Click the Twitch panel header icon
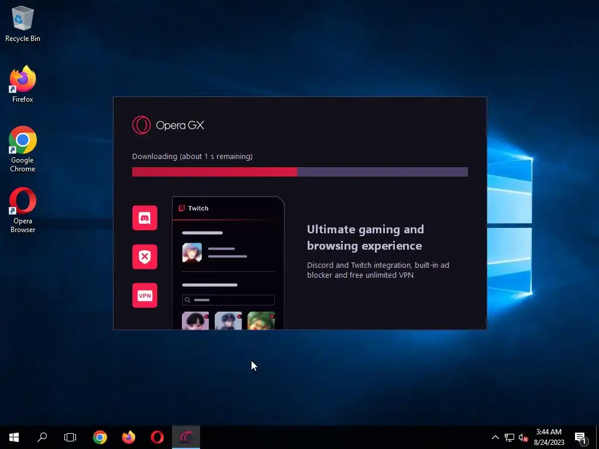Screen dimensions: 599x449 tap(182, 208)
